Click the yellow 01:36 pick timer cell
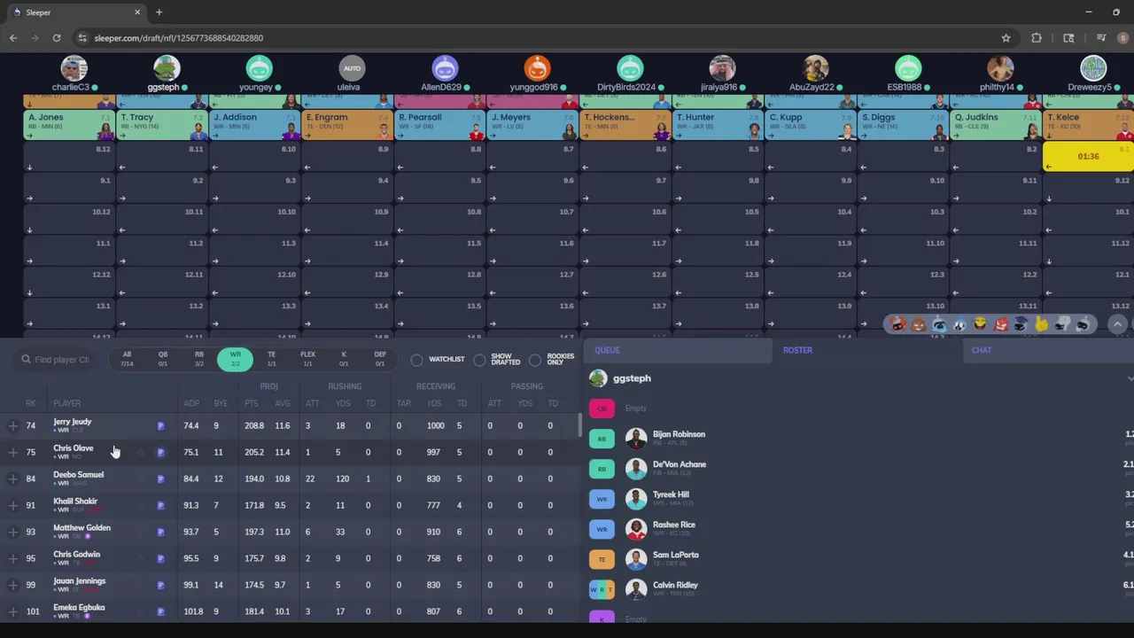The height and width of the screenshot is (638, 1134). coord(1089,157)
